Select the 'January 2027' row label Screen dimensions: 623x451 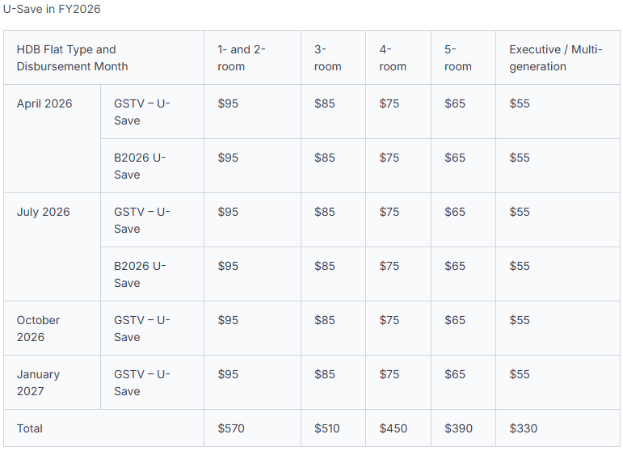pyautogui.click(x=38, y=382)
